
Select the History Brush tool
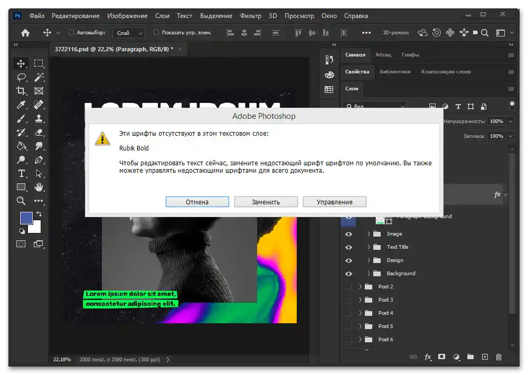pyautogui.click(x=21, y=133)
